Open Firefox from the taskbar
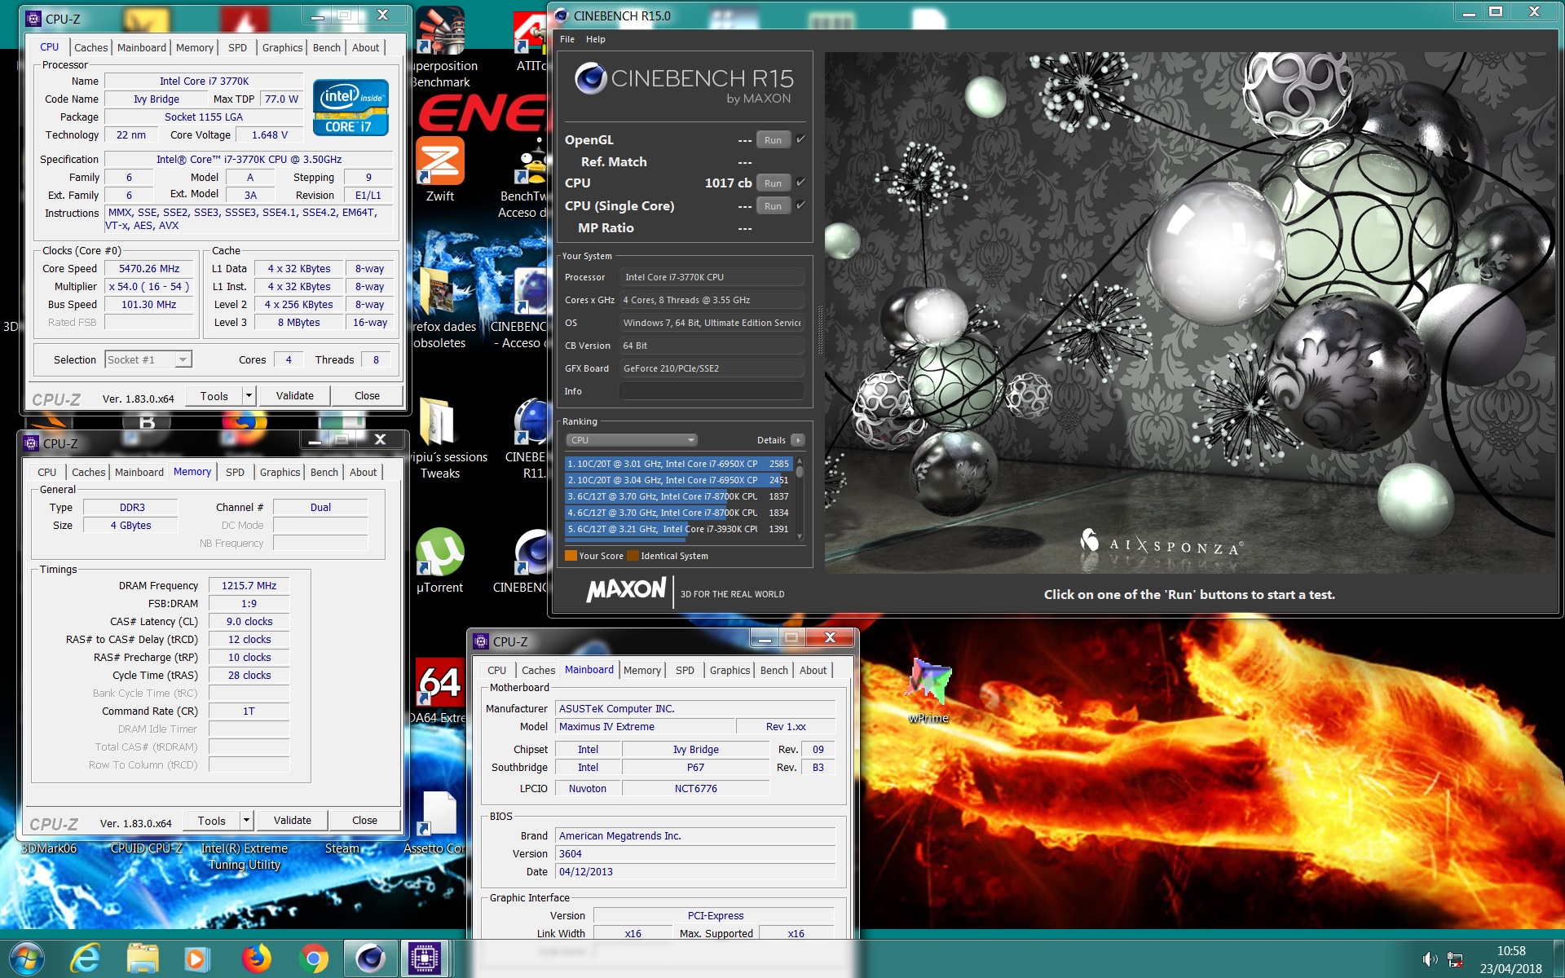The image size is (1565, 978). click(255, 958)
